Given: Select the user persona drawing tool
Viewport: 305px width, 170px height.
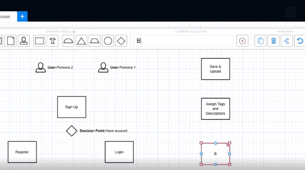Looking at the screenshot, I should 24,41.
